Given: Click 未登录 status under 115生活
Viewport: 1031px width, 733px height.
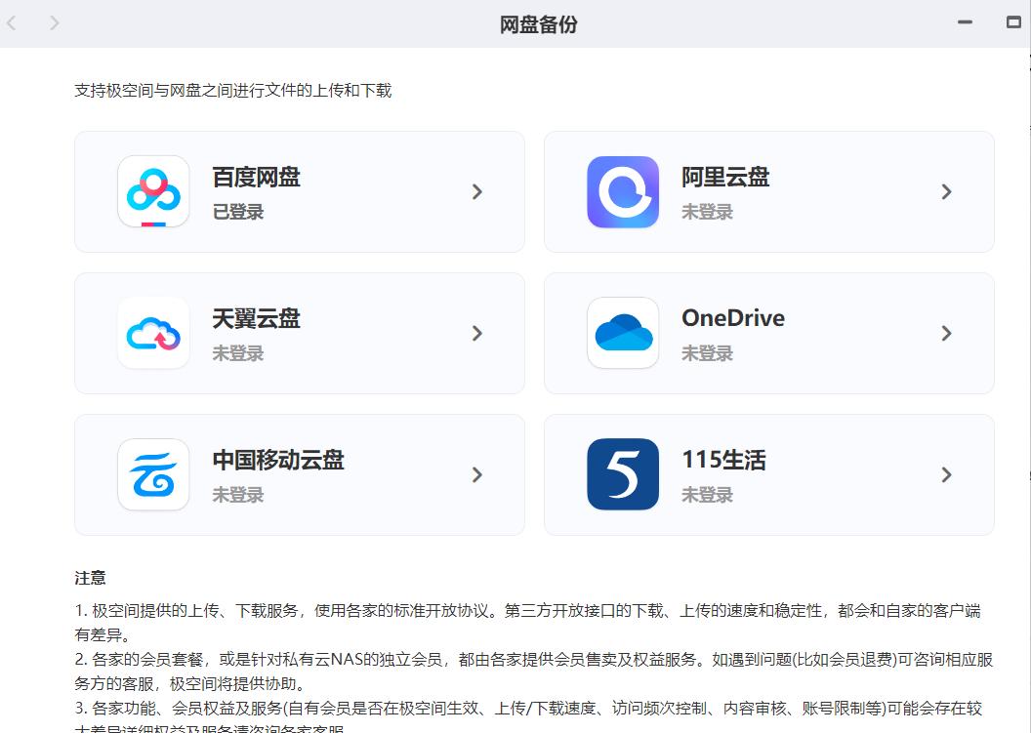Looking at the screenshot, I should click(x=707, y=495).
